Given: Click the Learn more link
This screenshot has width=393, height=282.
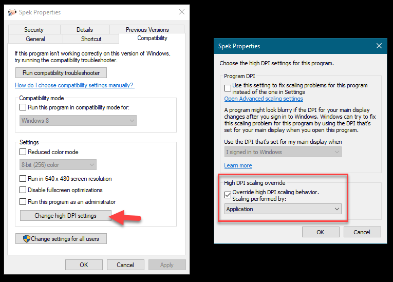Looking at the screenshot, I should click(238, 165).
